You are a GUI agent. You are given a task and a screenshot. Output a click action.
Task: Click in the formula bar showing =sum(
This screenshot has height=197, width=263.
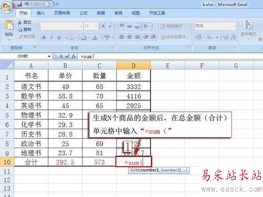click(x=170, y=56)
